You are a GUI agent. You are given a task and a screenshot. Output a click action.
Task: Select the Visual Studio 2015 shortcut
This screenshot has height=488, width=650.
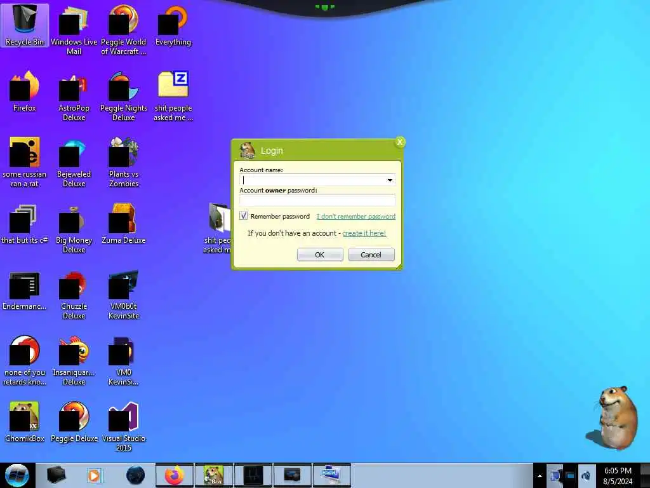pyautogui.click(x=124, y=426)
